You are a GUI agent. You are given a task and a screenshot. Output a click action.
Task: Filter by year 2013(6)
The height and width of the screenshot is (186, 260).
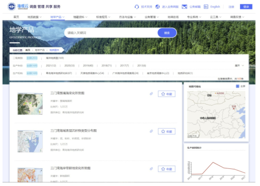tap(141, 65)
